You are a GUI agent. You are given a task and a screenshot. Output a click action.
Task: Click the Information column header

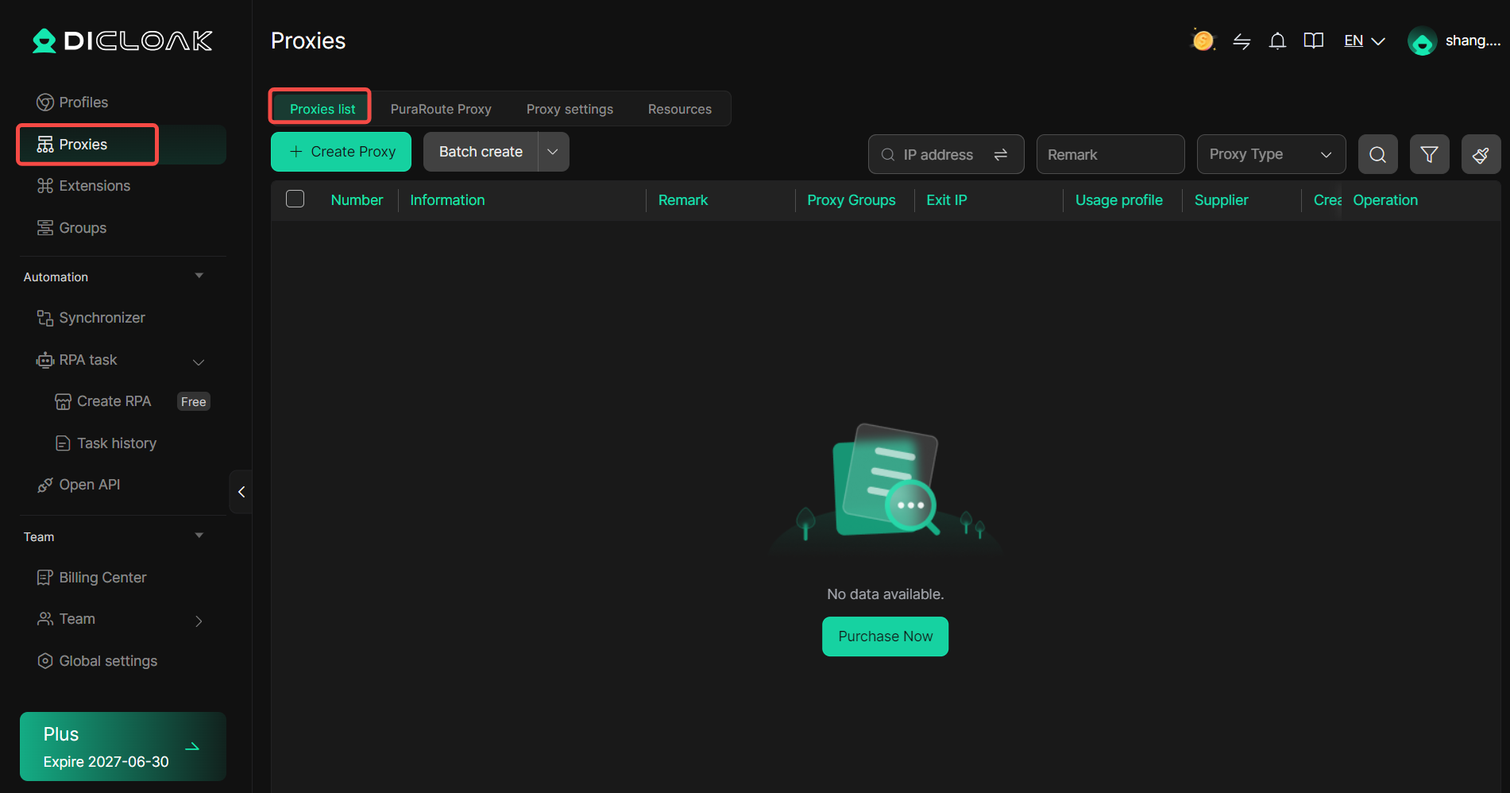[x=447, y=200]
